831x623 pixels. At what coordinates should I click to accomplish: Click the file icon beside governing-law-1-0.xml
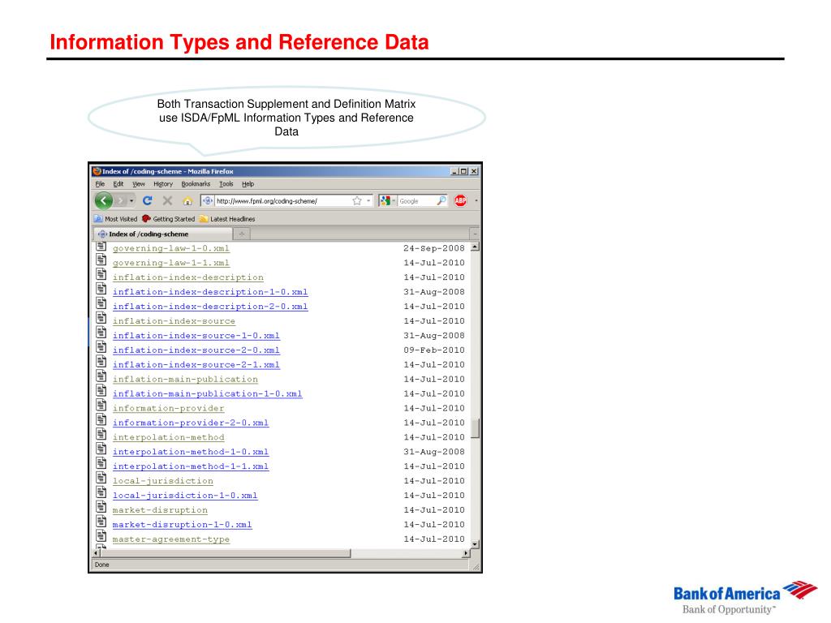point(101,247)
